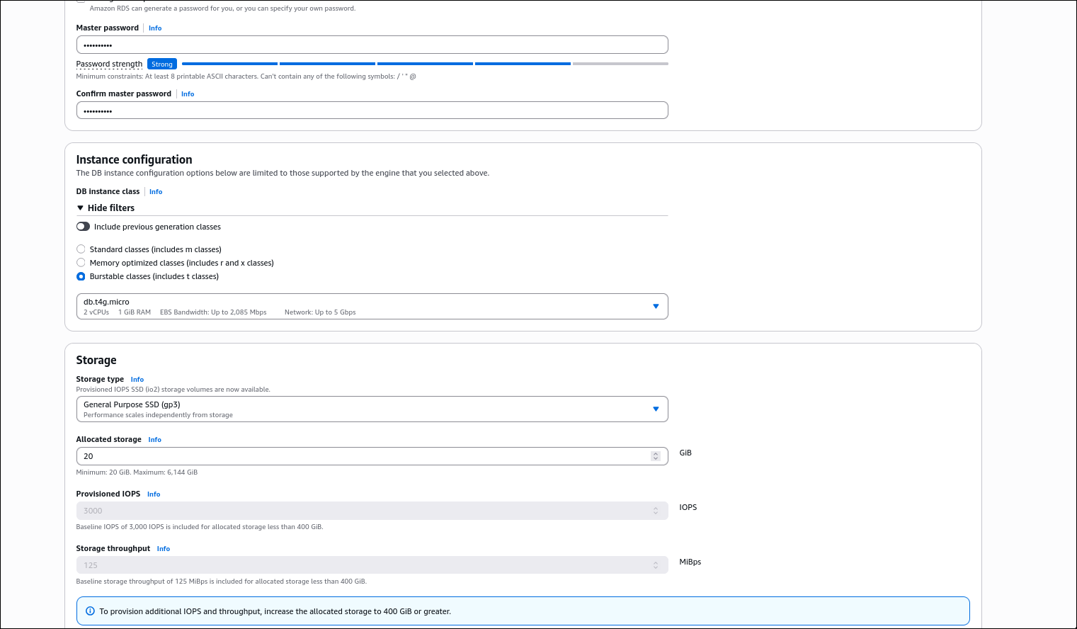Screen dimensions: 1077x629
Task: Select the Burstable classes radio button
Action: pyautogui.click(x=81, y=276)
